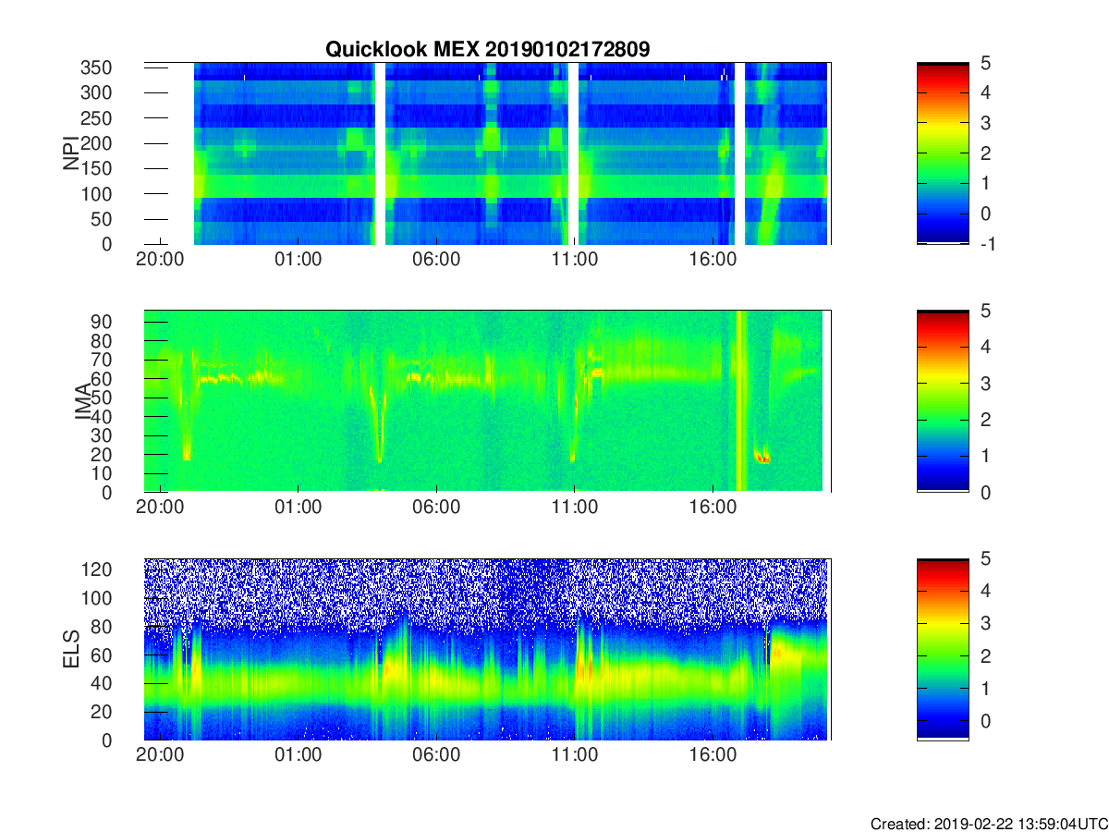Click the 11:00 time label under IMA panel
The width and height of the screenshot is (1109, 832).
pos(574,508)
